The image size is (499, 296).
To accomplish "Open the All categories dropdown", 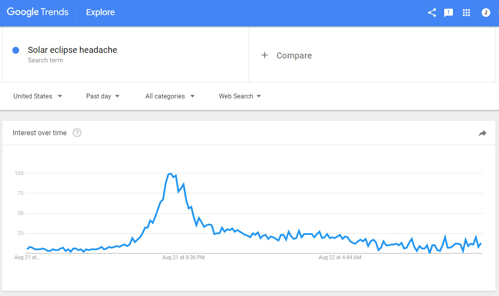I will tap(170, 96).
